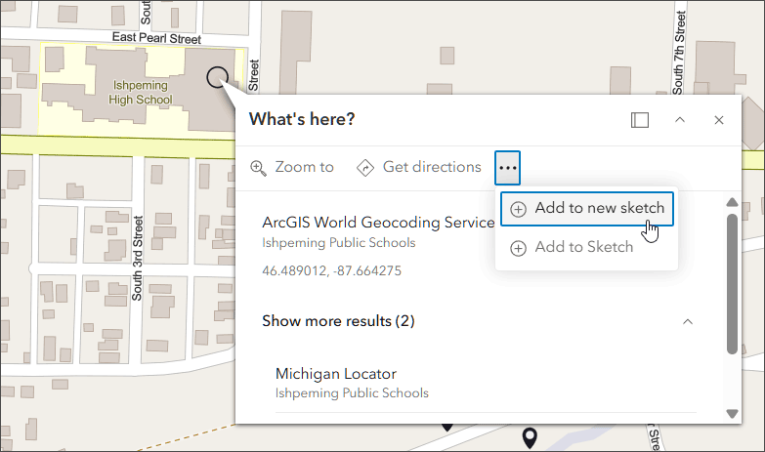Collapse results with the chevron beside Show more results
The image size is (765, 452).
[x=688, y=321]
